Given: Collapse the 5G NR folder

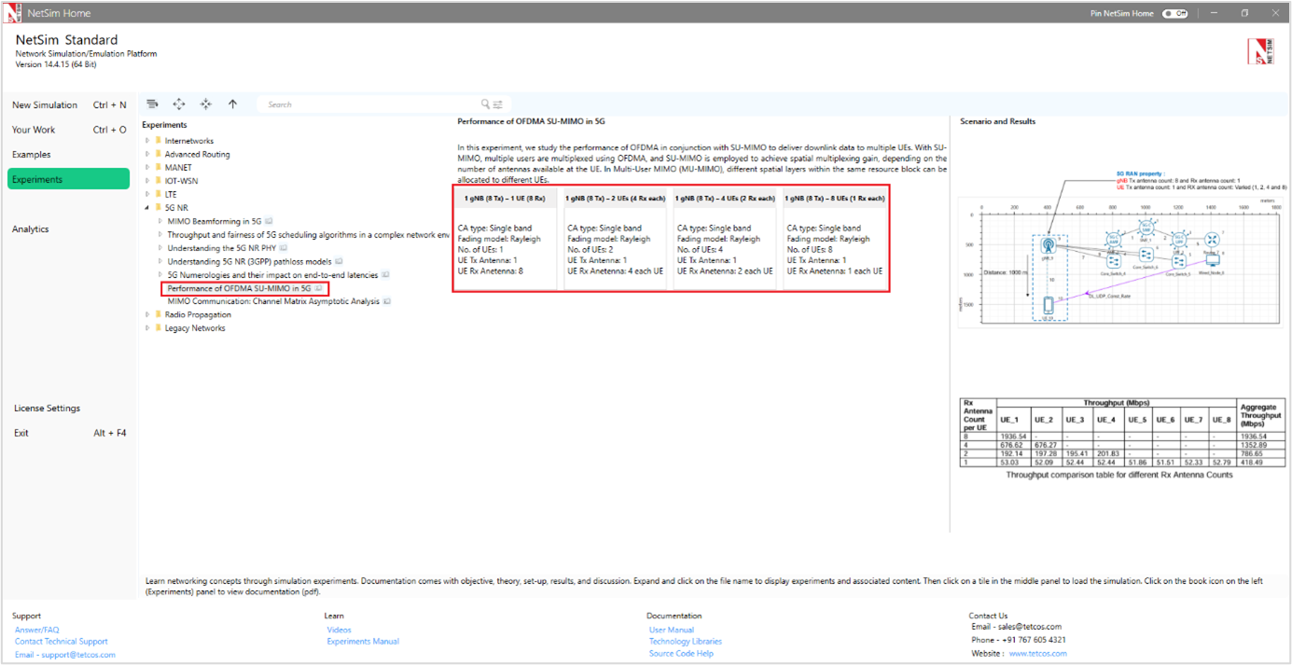Looking at the screenshot, I should tap(146, 208).
